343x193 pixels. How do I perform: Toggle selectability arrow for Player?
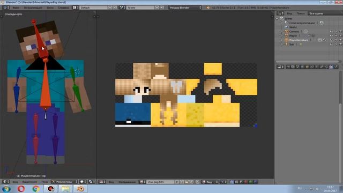pyautogui.click(x=336, y=36)
